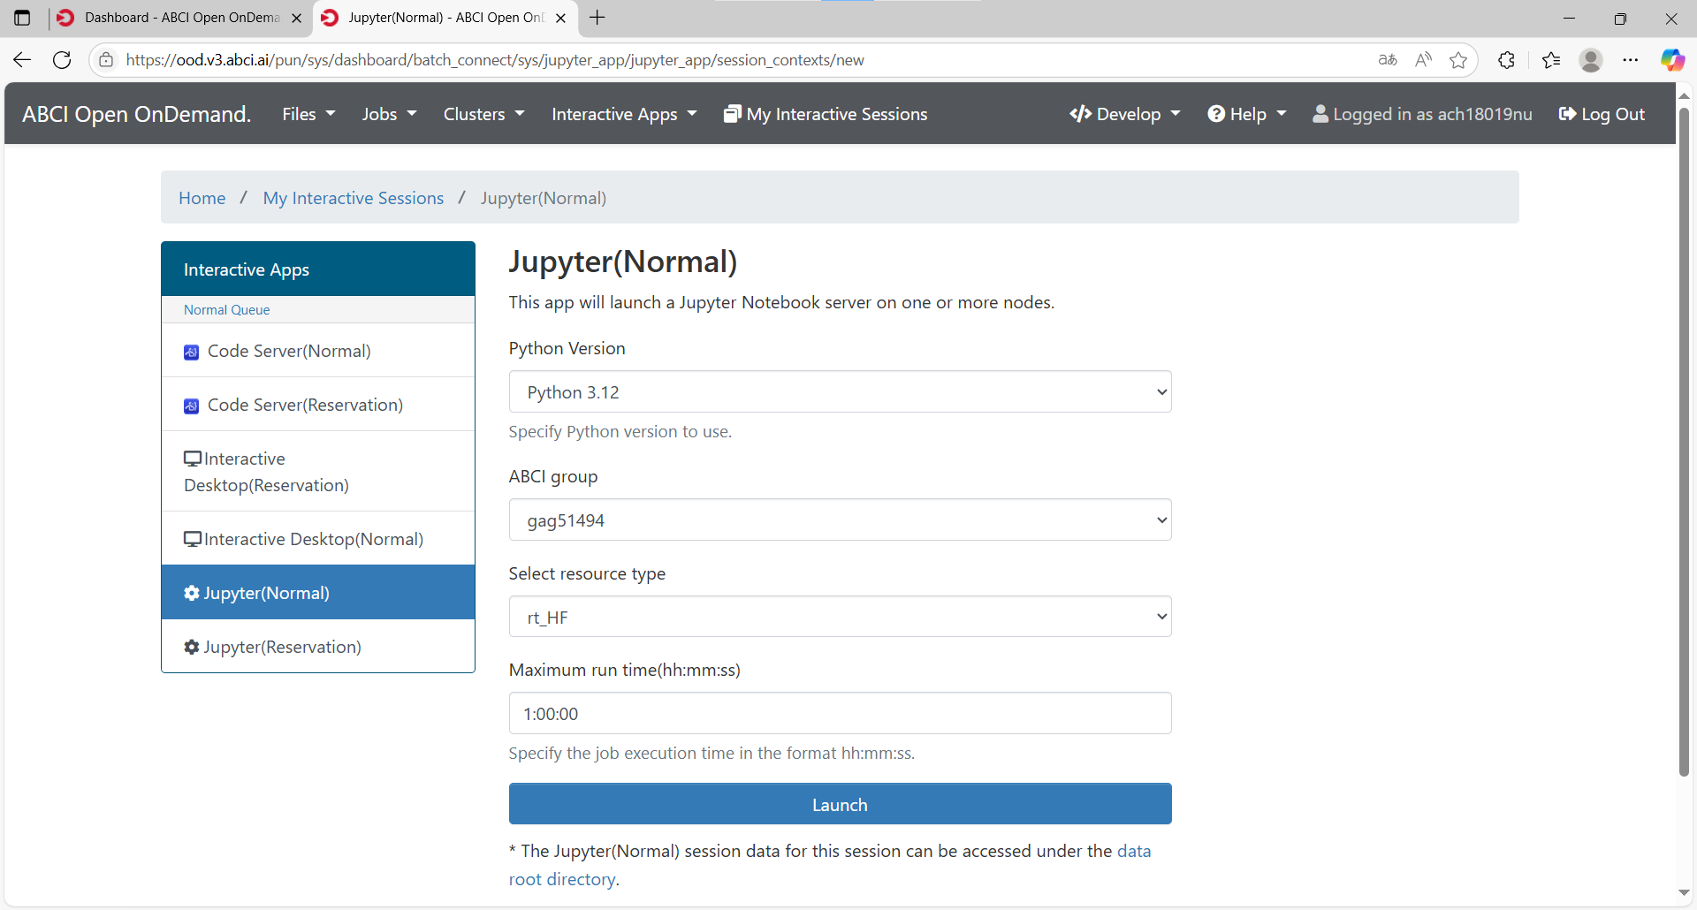Open My Interactive Sessions breadcrumb link
Viewport: 1697px width, 910px height.
[353, 198]
